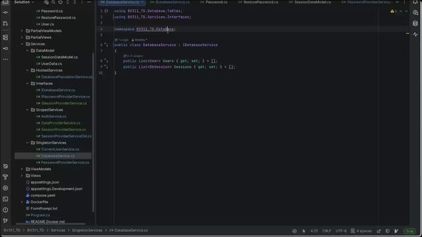Click the power save lightning icon in status bar
Image resolution: width=422 pixels, height=237 pixels.
[304, 231]
